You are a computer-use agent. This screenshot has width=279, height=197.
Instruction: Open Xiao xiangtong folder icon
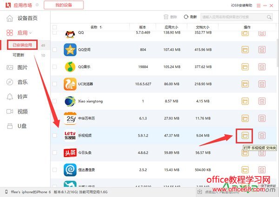(245, 101)
